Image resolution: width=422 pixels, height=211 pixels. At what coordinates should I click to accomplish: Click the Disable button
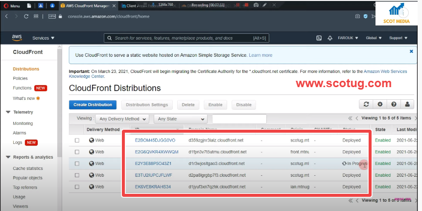tap(244, 105)
